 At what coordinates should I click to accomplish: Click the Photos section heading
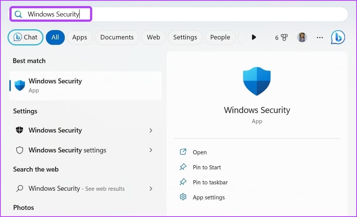click(x=24, y=208)
